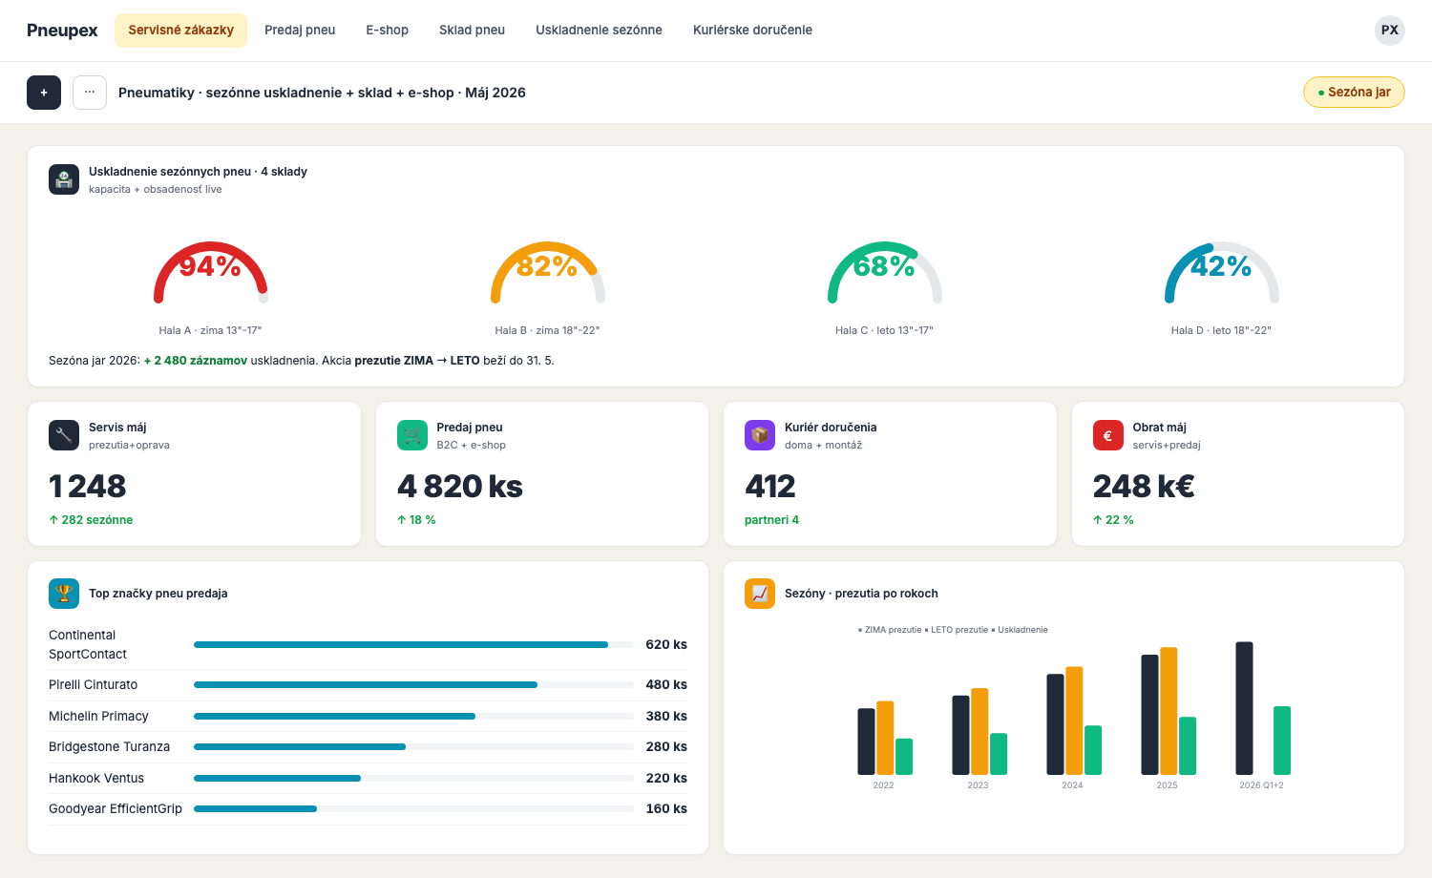Click the PX user avatar

[1390, 31]
